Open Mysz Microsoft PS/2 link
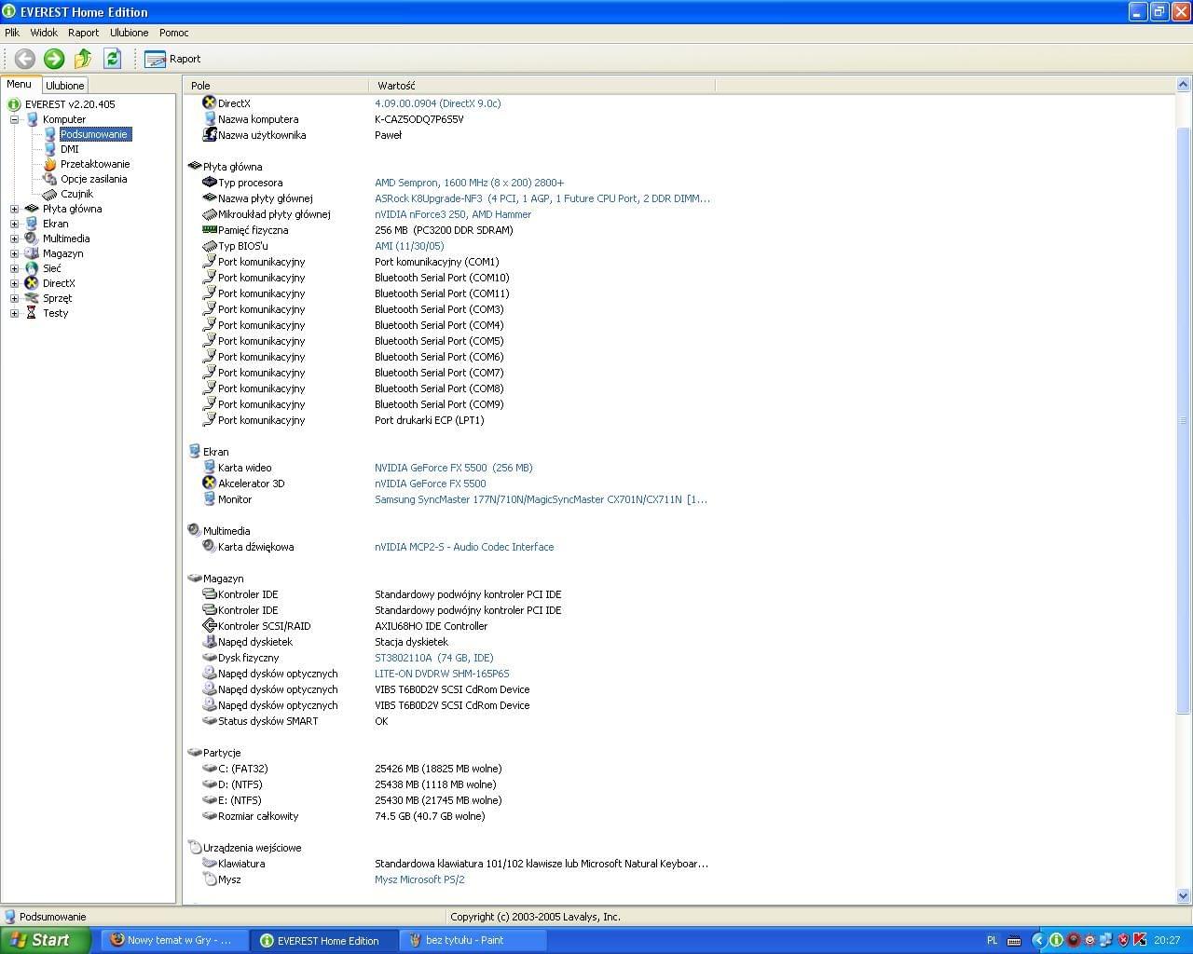This screenshot has width=1193, height=954. [419, 879]
